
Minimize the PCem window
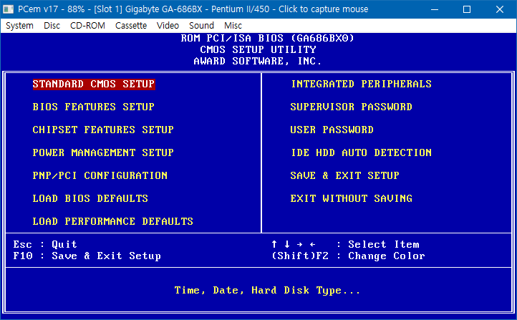coord(435,9)
